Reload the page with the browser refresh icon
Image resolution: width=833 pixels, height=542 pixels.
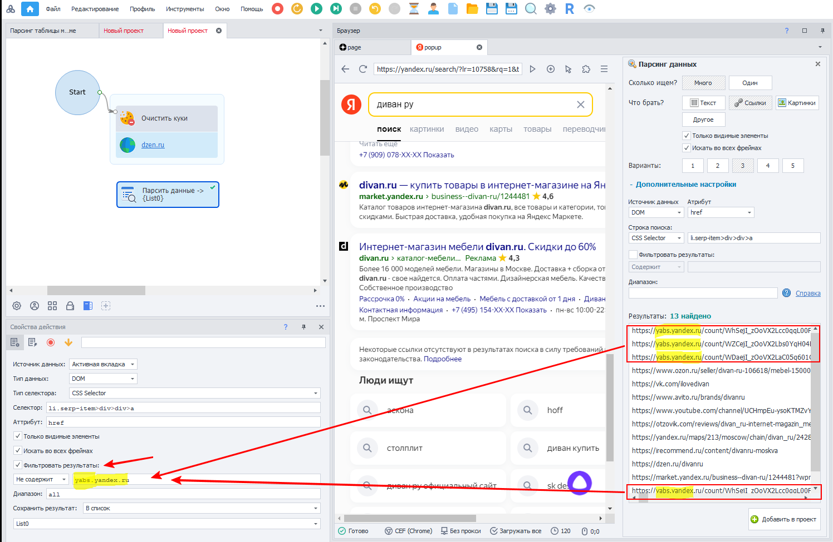[x=363, y=69]
